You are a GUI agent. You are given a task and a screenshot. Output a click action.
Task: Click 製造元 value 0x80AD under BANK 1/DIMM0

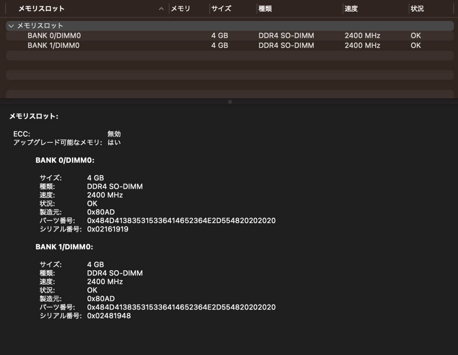pos(101,299)
